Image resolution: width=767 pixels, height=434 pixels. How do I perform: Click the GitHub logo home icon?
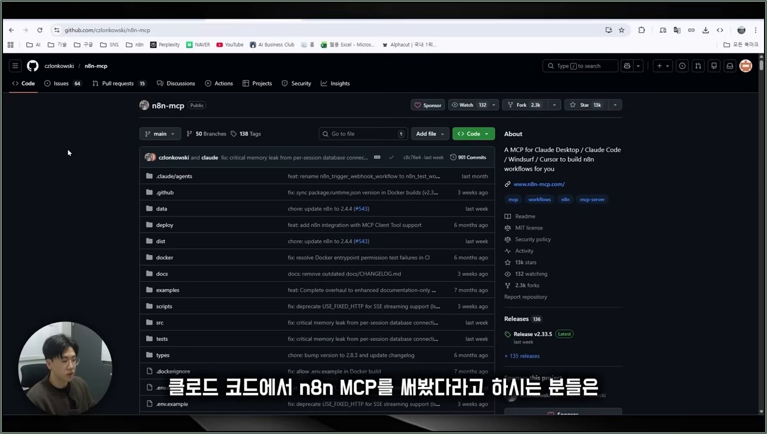33,66
